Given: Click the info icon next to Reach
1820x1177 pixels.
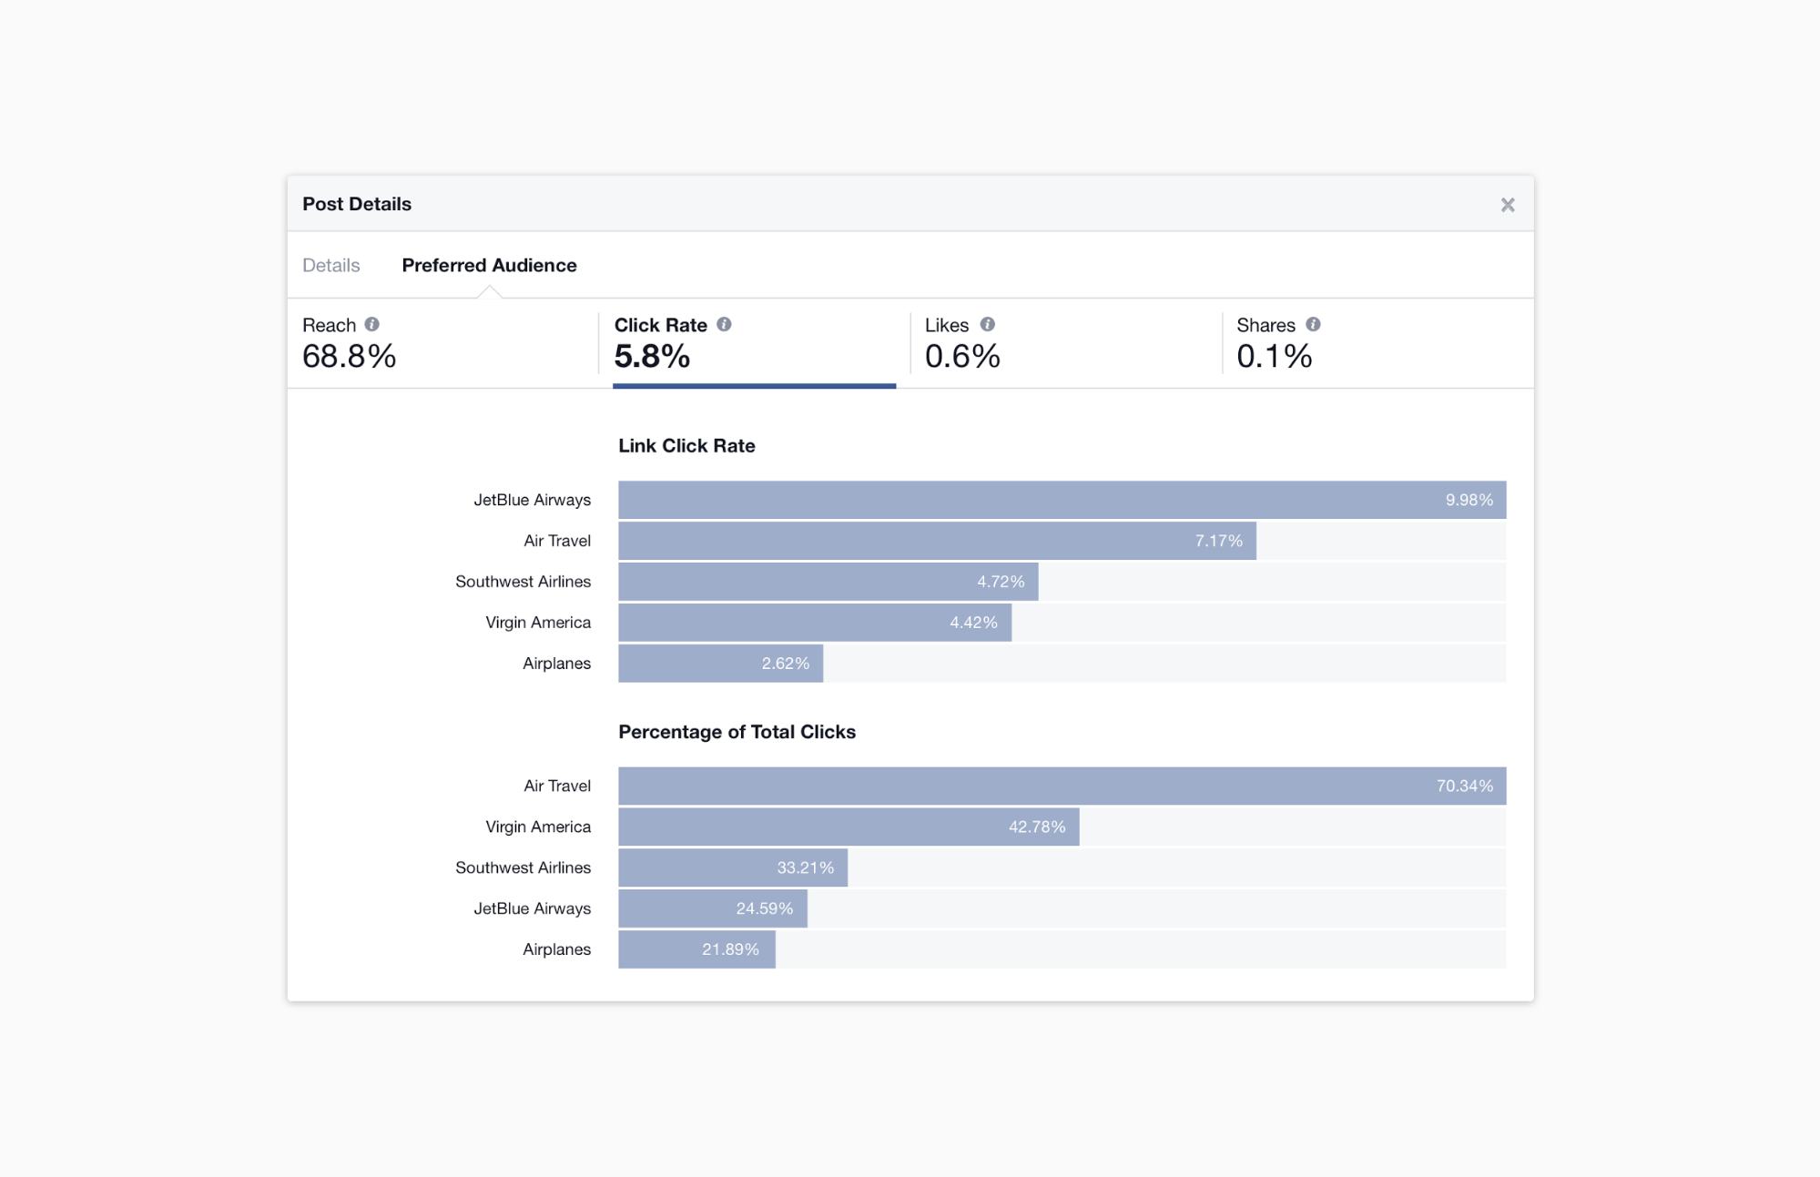Looking at the screenshot, I should 371,324.
